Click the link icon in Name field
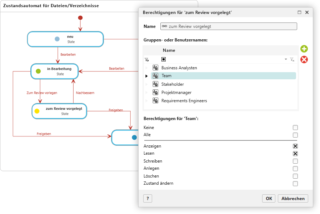This screenshot has height=214, width=320. (164, 26)
